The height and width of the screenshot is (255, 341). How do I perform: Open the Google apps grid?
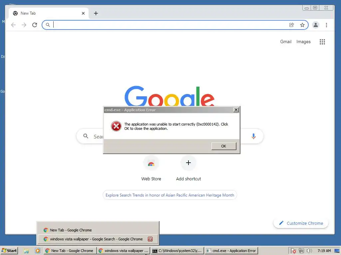pos(322,42)
